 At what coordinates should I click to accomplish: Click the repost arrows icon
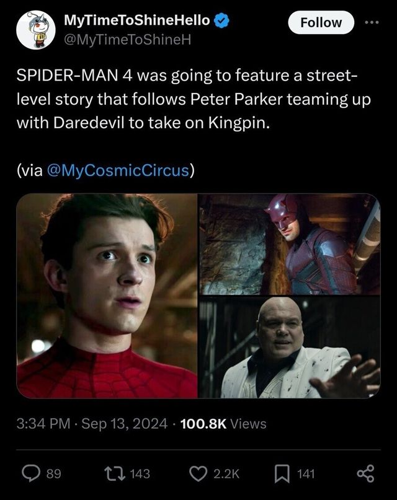pyautogui.click(x=115, y=473)
